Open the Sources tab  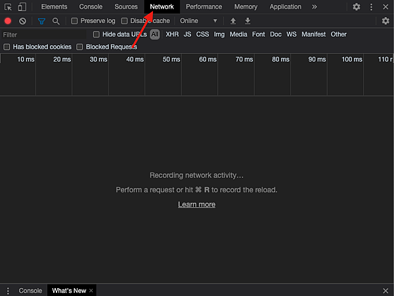click(126, 7)
